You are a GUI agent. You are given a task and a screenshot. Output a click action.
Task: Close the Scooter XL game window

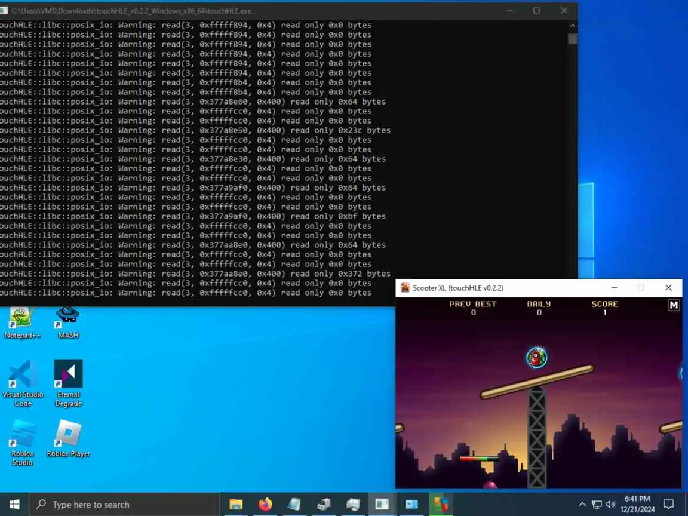(x=668, y=288)
